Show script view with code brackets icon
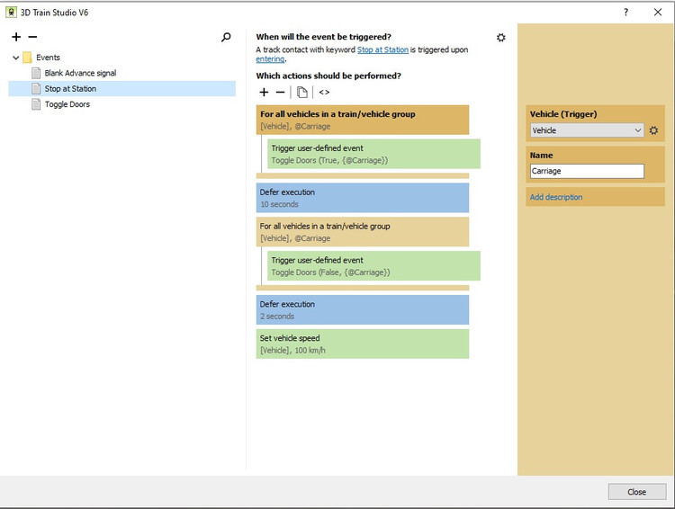 tap(324, 92)
